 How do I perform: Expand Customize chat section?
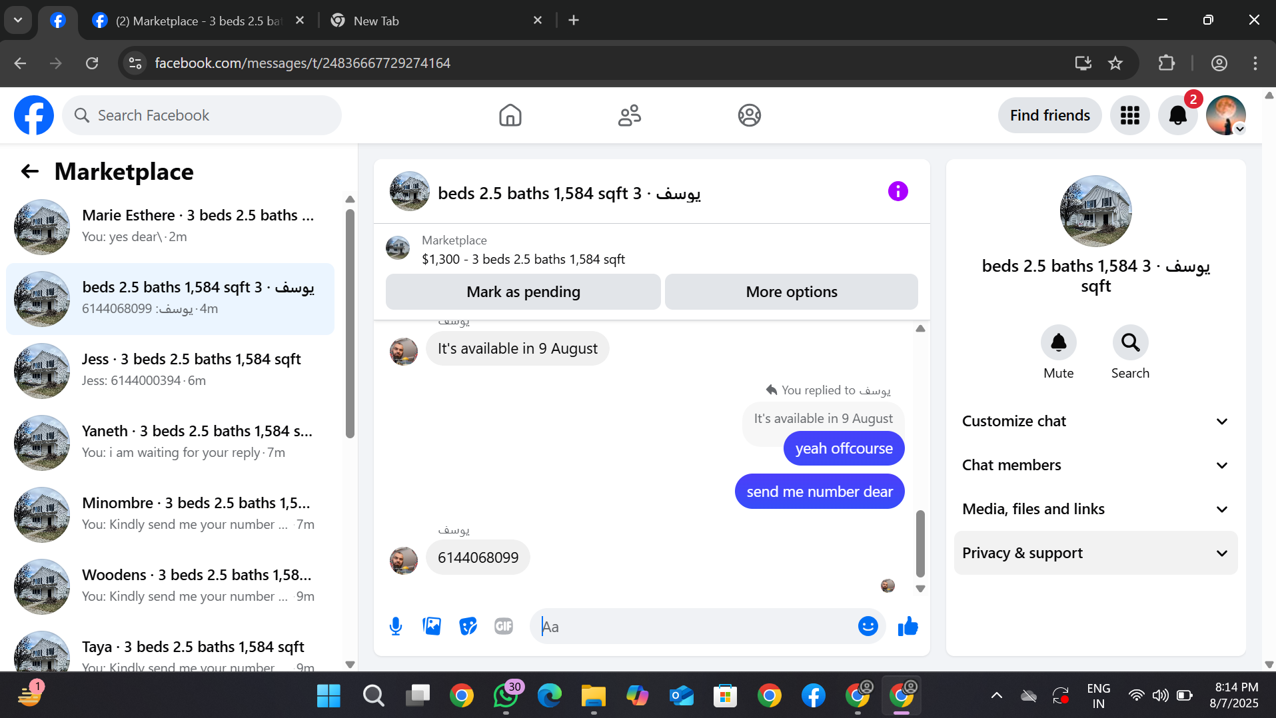[x=1095, y=421]
